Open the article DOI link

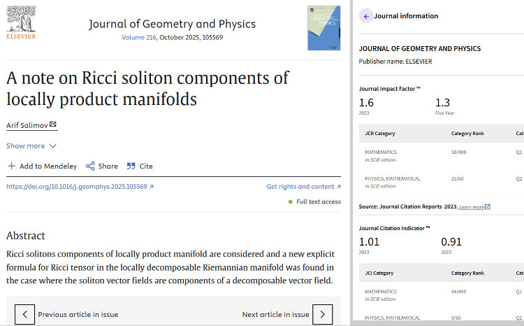point(80,187)
